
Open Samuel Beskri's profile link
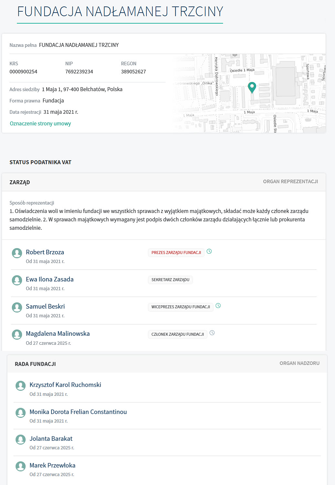click(x=45, y=306)
